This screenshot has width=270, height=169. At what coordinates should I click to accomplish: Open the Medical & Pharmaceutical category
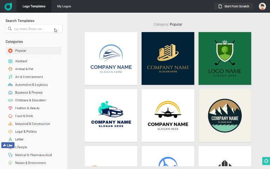[x=33, y=155]
